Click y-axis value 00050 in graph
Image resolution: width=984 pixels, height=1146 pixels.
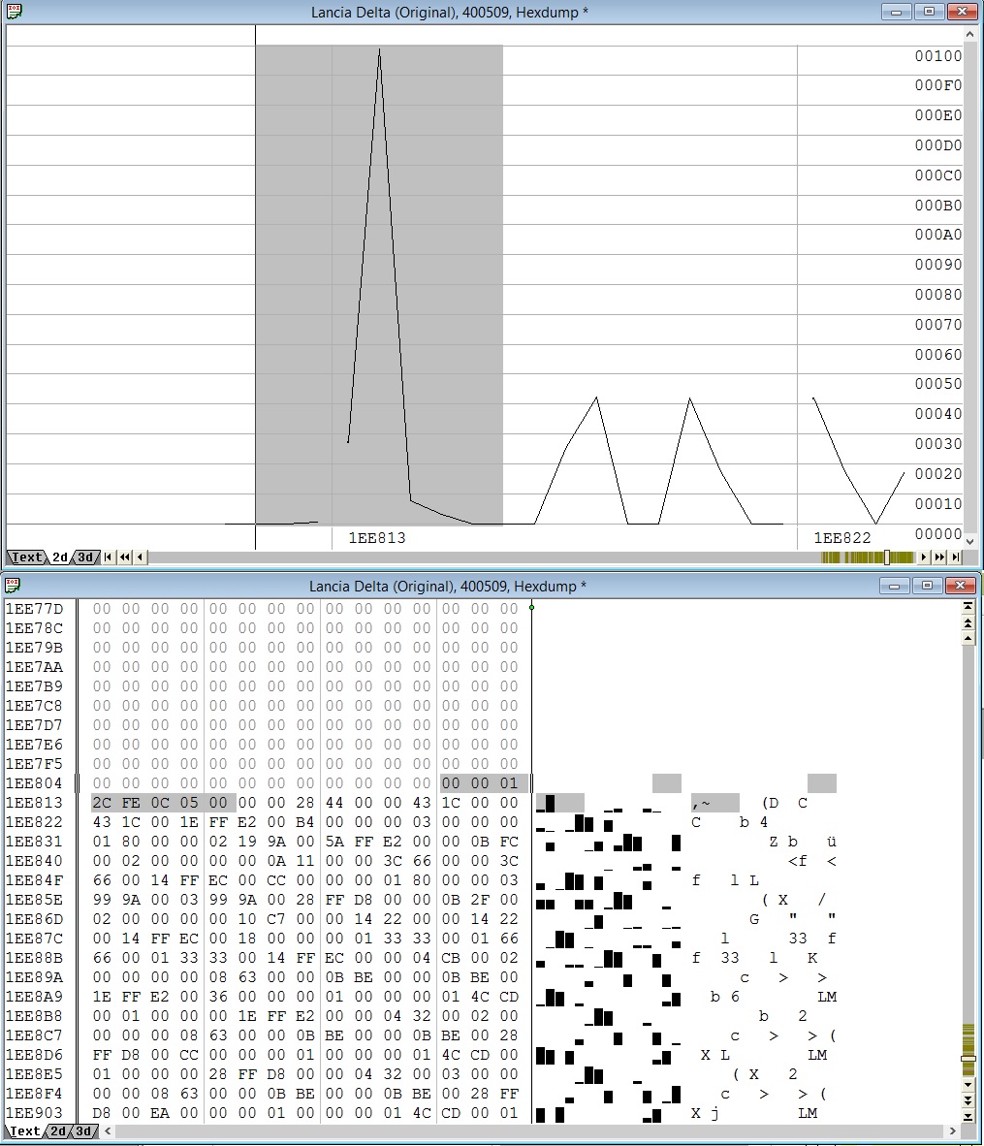click(937, 384)
